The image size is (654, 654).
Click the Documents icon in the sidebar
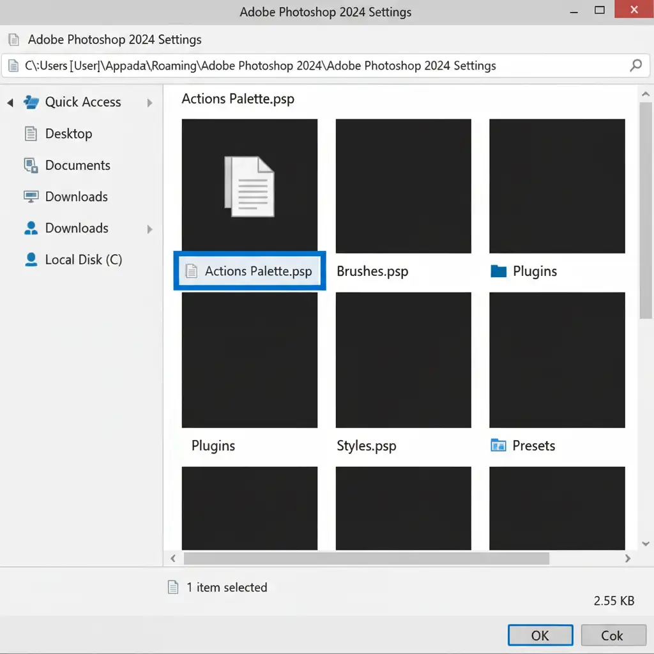point(31,165)
